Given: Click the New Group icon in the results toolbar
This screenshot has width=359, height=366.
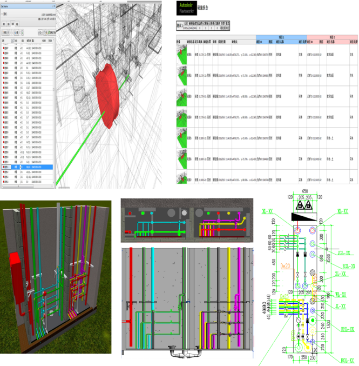Looking at the screenshot, I should [x=4, y=32].
